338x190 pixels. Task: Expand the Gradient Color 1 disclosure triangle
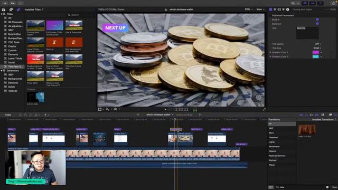pos(270,52)
